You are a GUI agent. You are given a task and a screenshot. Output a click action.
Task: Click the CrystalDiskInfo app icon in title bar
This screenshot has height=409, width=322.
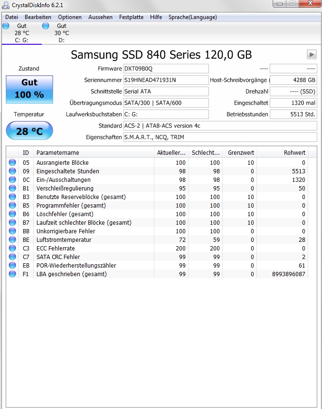pos(6,5)
